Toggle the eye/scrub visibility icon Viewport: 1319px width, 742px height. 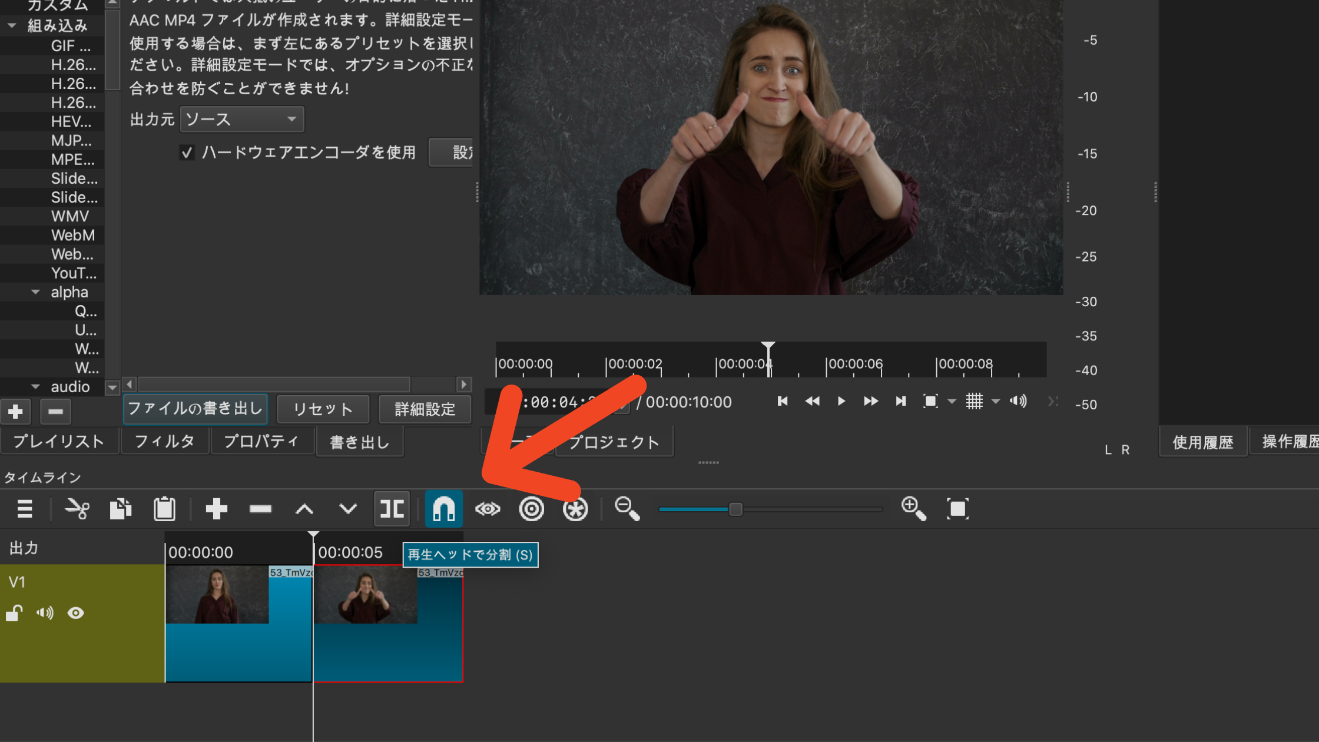click(488, 508)
